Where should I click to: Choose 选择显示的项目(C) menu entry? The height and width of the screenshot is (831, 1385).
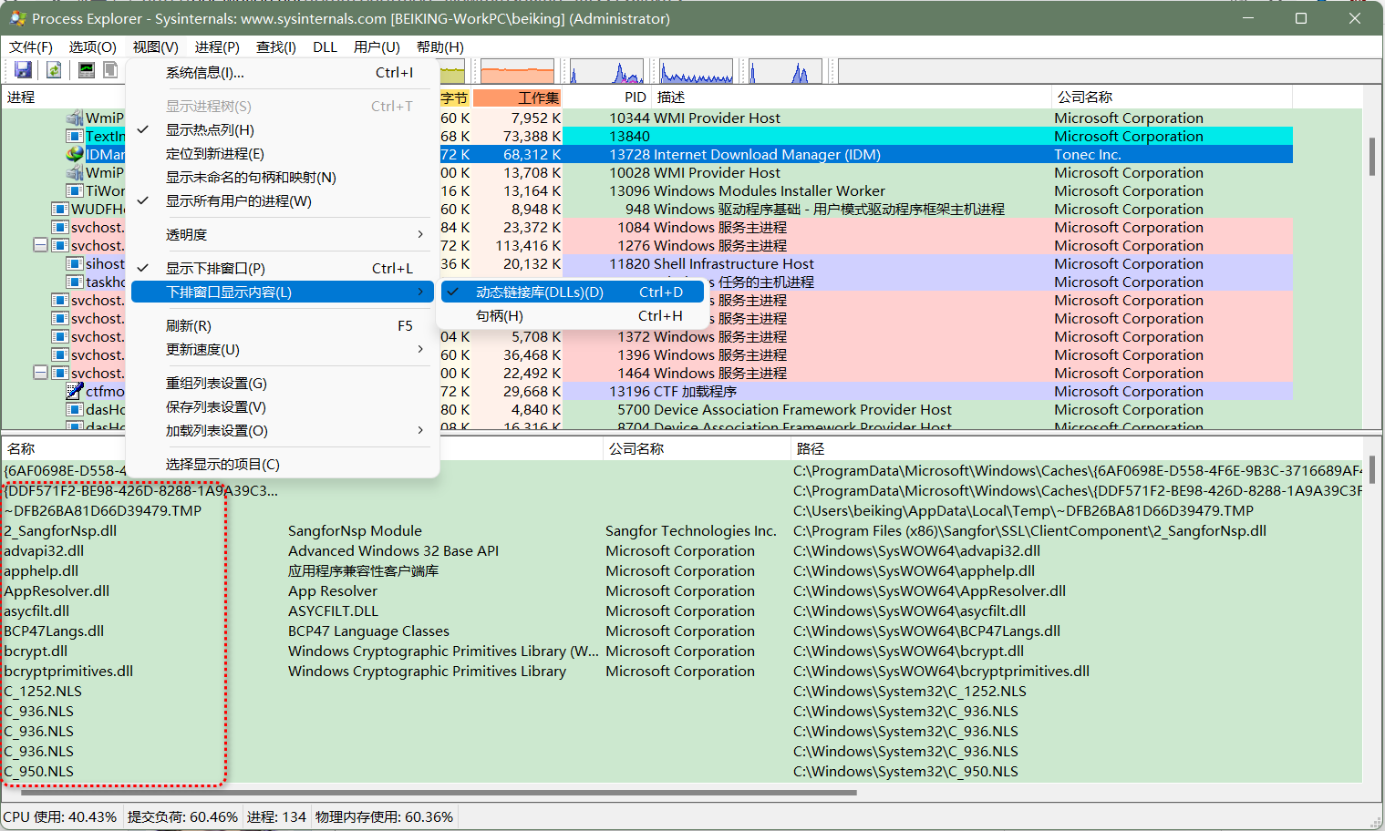click(x=283, y=465)
